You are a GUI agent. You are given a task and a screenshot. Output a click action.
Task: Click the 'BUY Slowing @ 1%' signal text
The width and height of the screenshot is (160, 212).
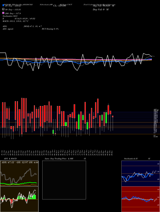point(50,29)
